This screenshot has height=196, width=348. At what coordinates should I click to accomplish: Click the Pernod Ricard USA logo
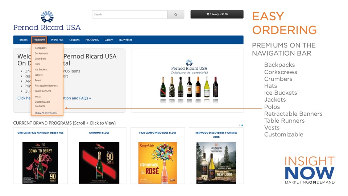(47, 21)
